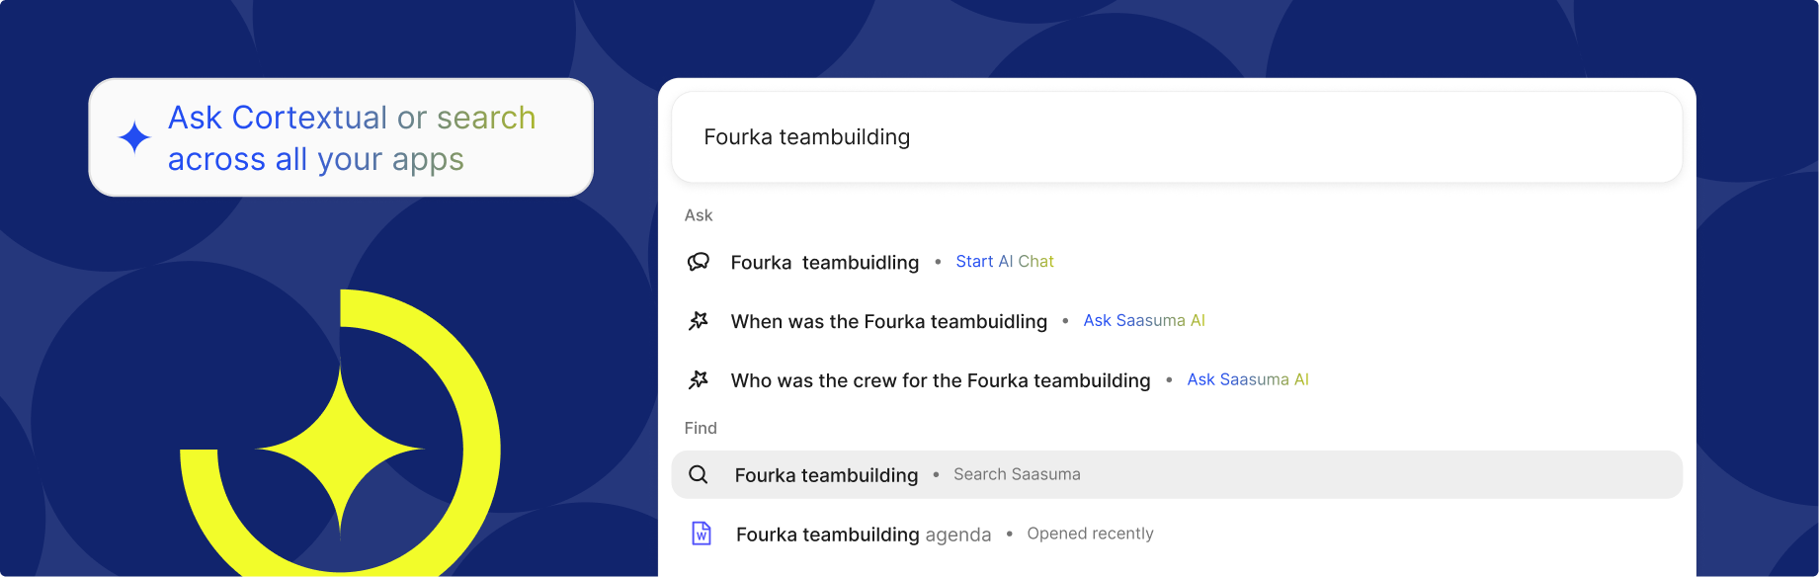Click the magnifying glass search icon
Viewport: 1819px width, 577px height.
click(699, 475)
